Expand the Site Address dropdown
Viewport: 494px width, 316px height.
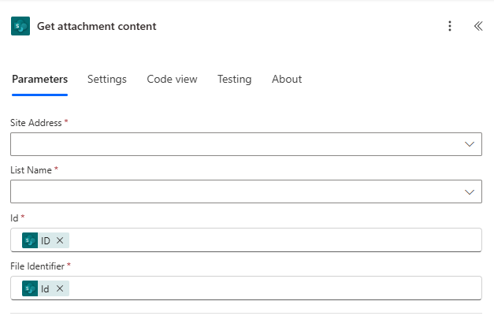click(470, 144)
